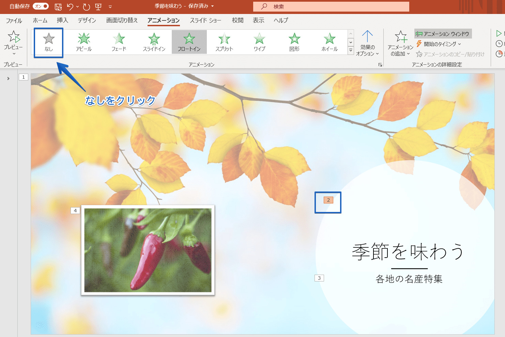505x337 pixels.
Task: Select animation order marker 1
Action: [x=24, y=77]
